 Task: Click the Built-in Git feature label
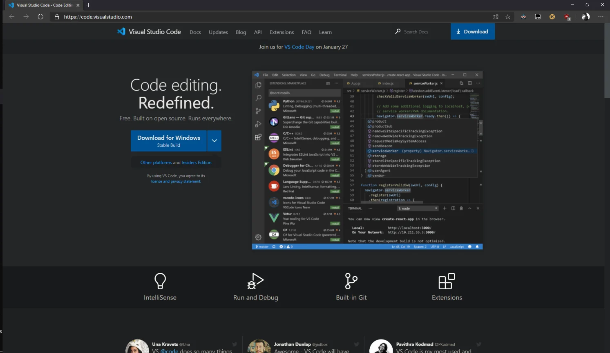[351, 297]
